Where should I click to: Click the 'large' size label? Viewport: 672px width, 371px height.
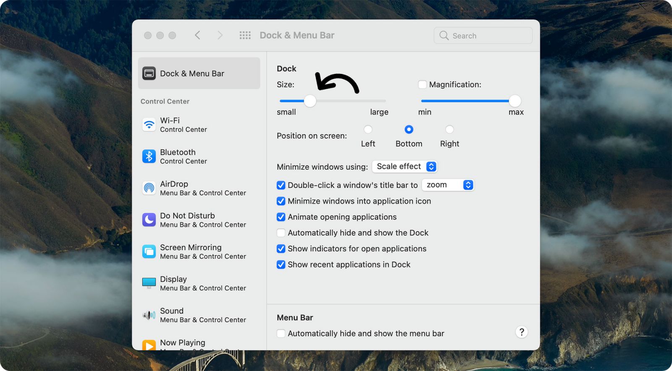(x=379, y=112)
